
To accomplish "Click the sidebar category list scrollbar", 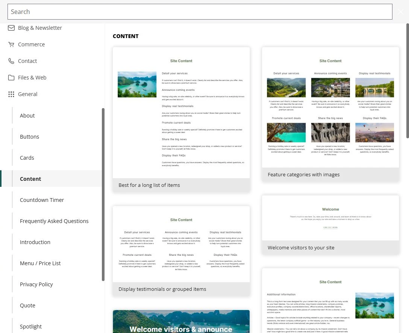I will click(x=103, y=194).
